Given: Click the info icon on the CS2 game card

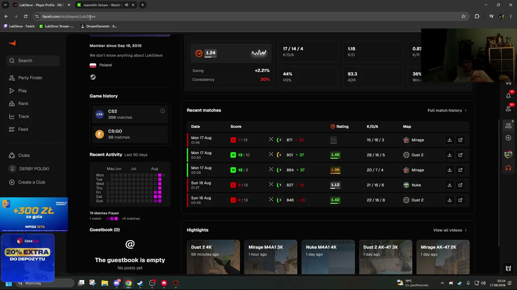Looking at the screenshot, I should (162, 111).
